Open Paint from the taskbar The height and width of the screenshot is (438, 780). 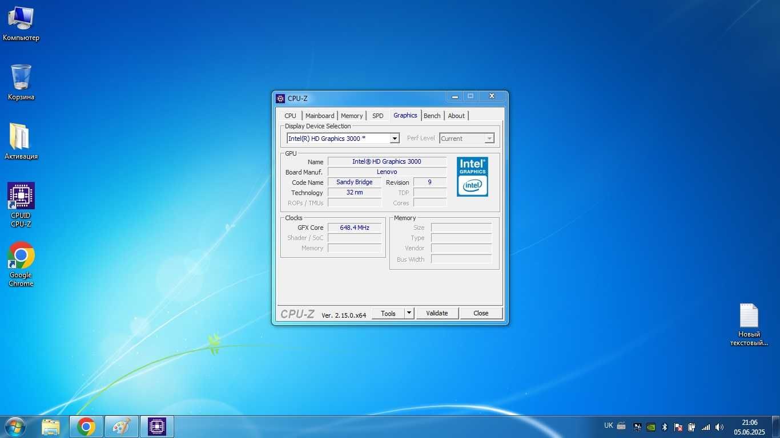coord(122,427)
